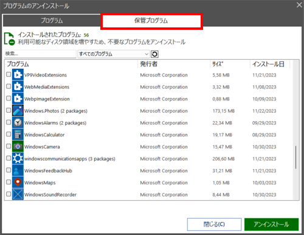Select the WebMediaExtensions program name
304x235 pixels.
tap(47, 87)
